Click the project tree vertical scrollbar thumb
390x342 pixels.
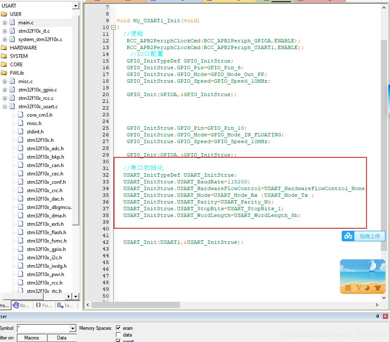click(x=75, y=120)
